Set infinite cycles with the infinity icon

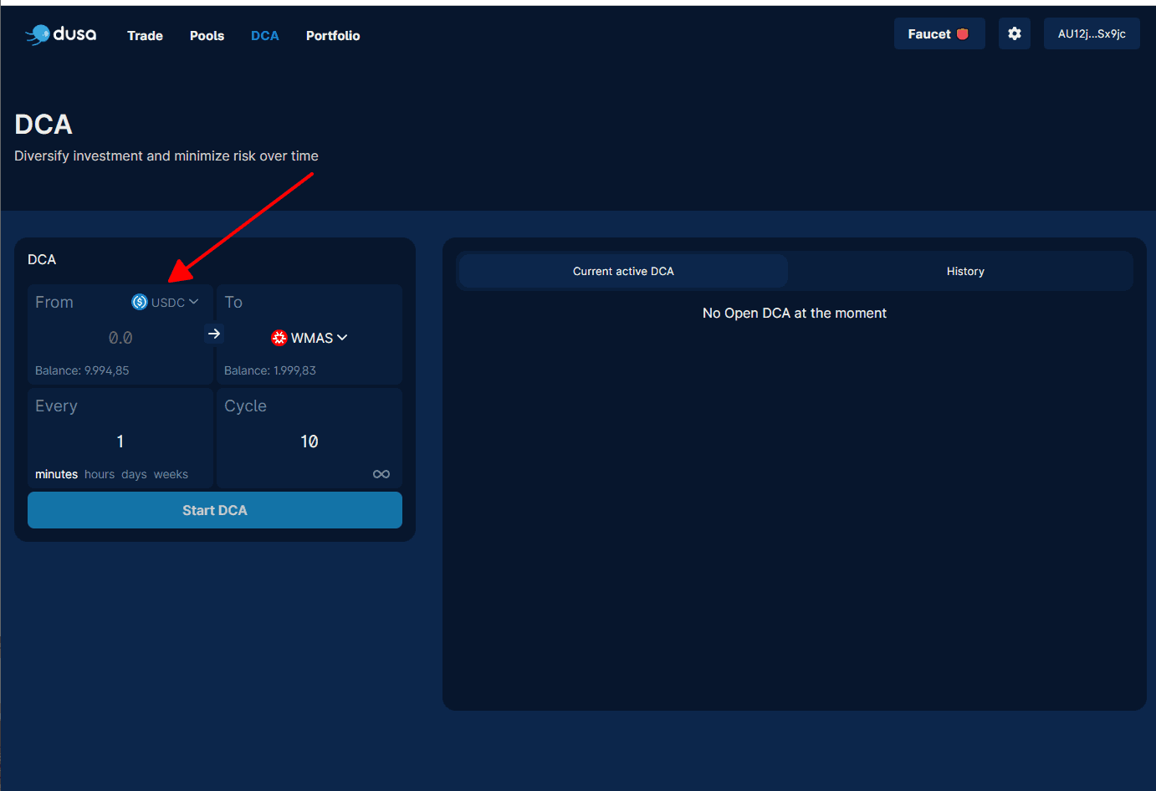click(381, 474)
